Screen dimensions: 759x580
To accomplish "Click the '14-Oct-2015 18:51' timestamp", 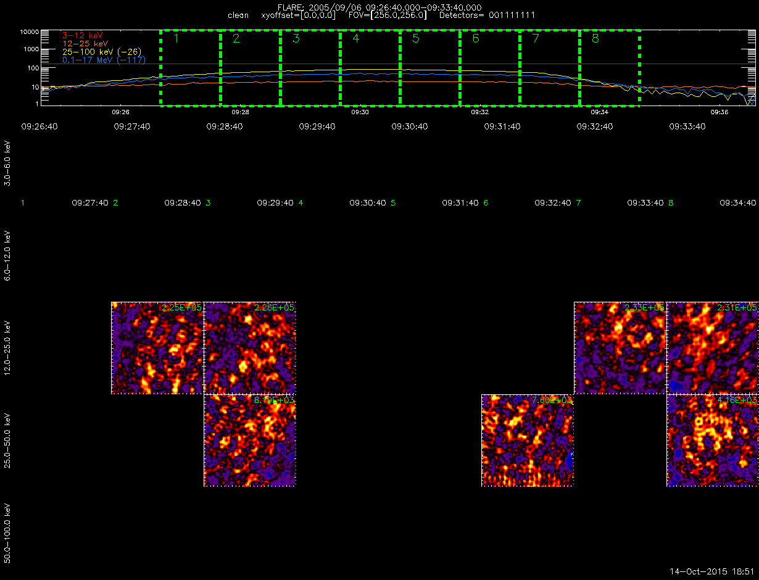I will (712, 571).
